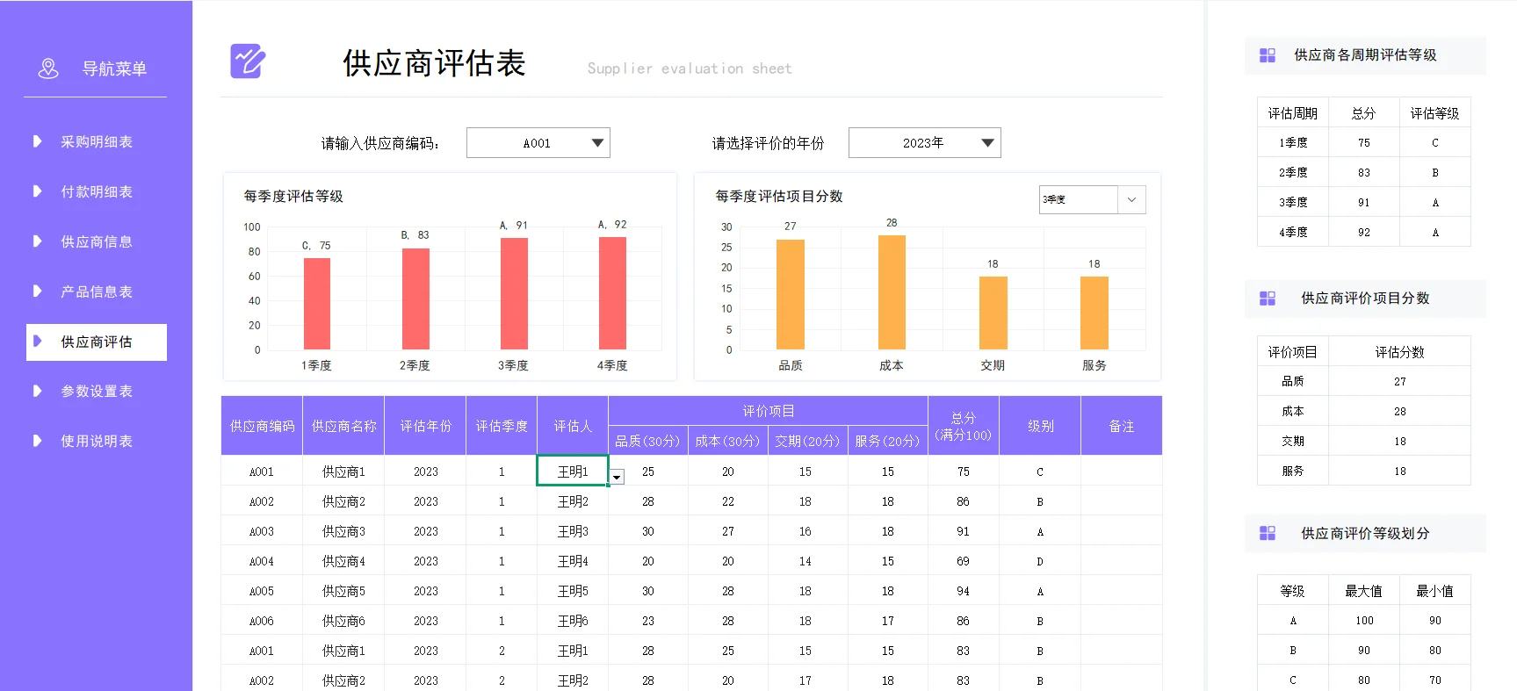The width and height of the screenshot is (1517, 691).
Task: Open the 产品信息表 menu item
Action: click(97, 292)
